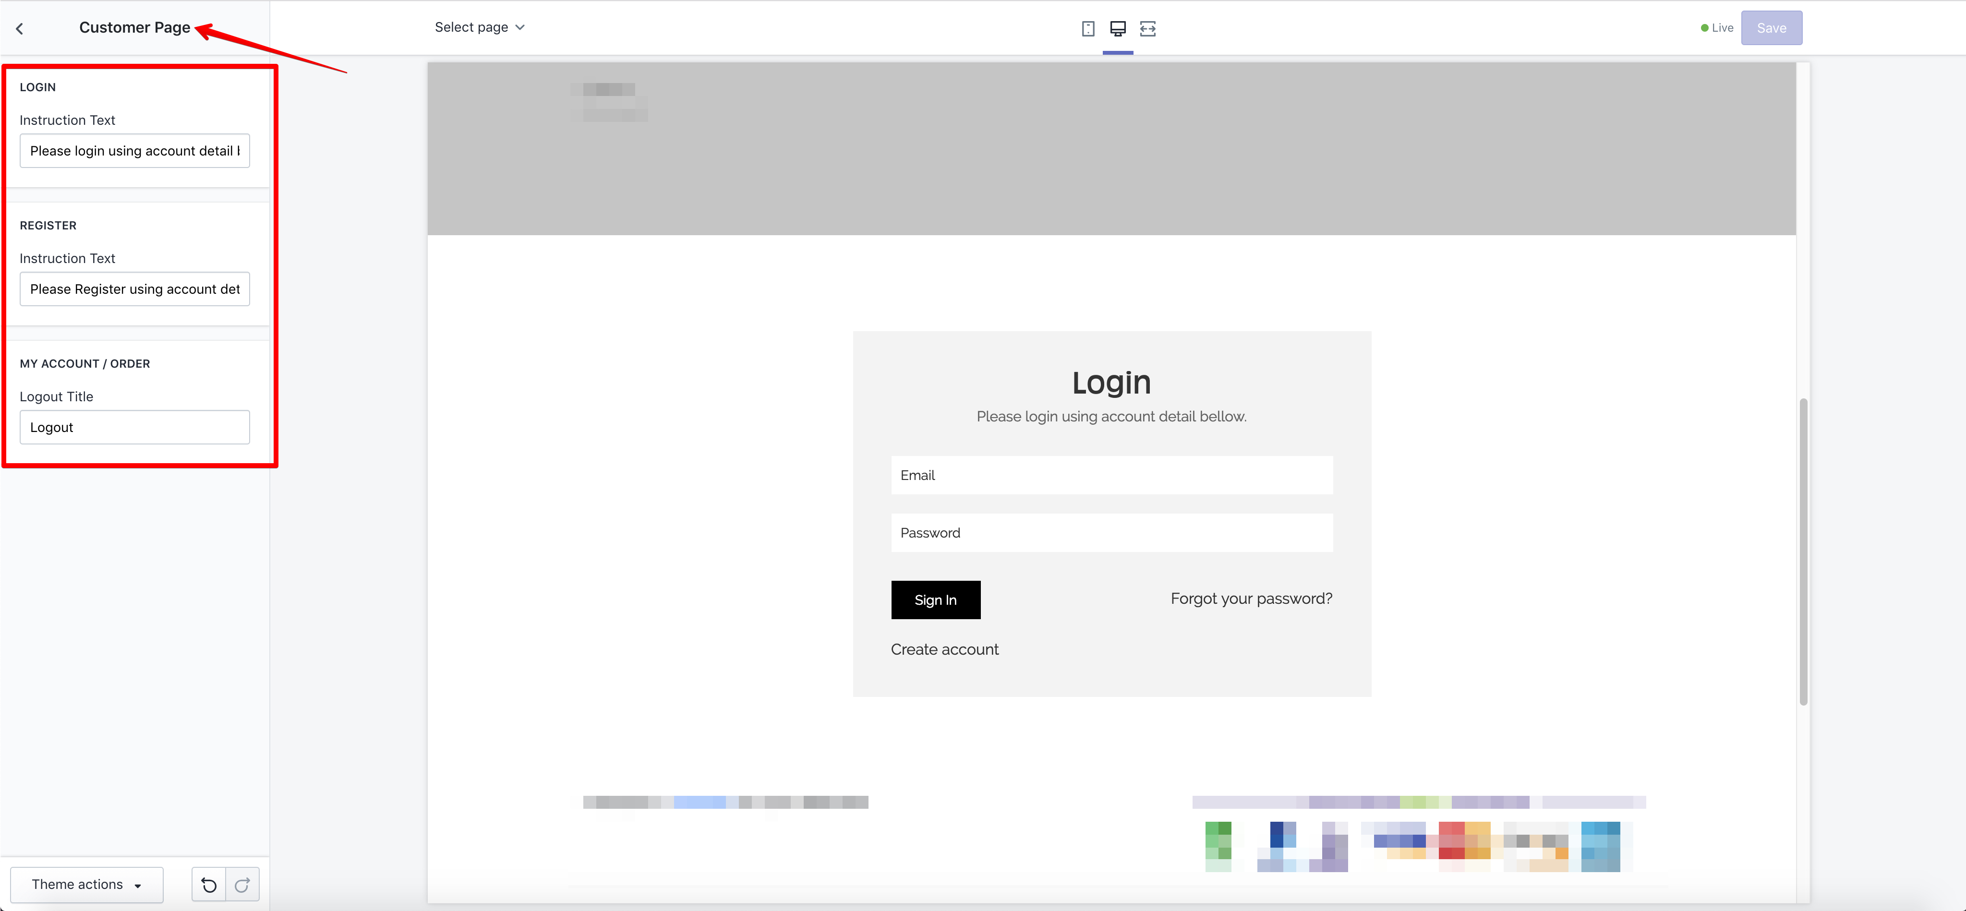
Task: Expand the Theme actions menu
Action: [86, 884]
